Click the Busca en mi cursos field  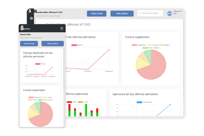coord(151,14)
